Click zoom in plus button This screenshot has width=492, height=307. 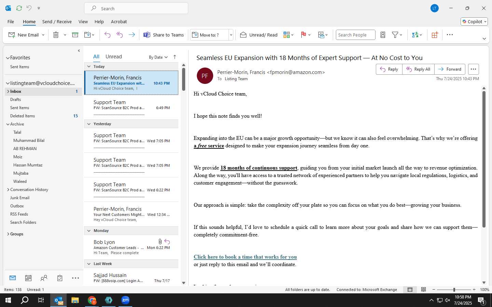pyautogui.click(x=474, y=290)
